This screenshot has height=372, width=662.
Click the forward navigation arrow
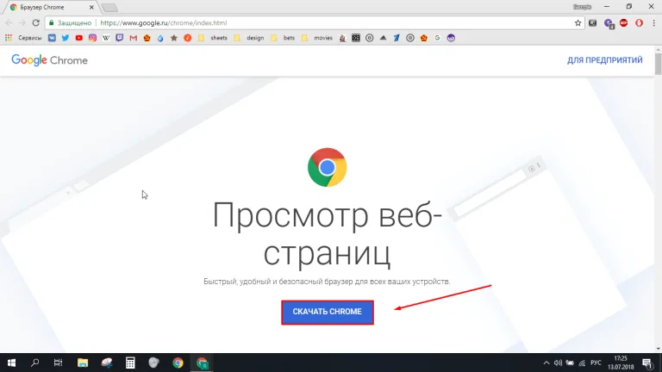(22, 22)
